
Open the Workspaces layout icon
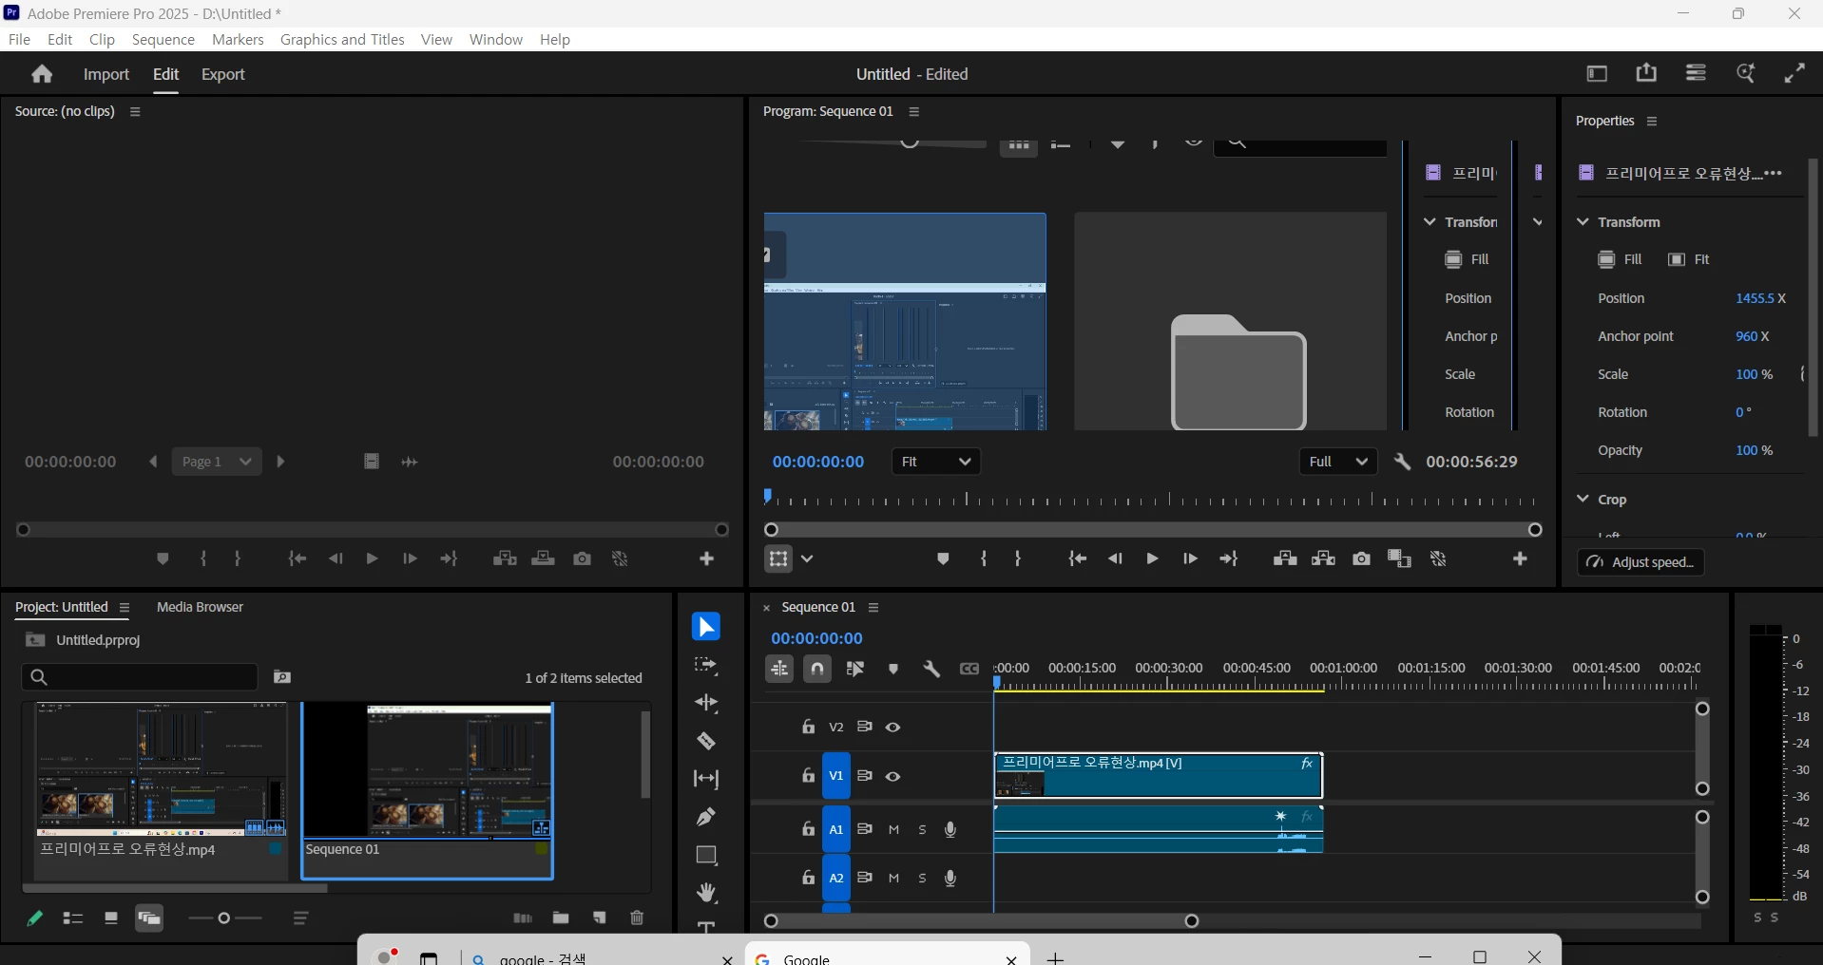(x=1598, y=73)
